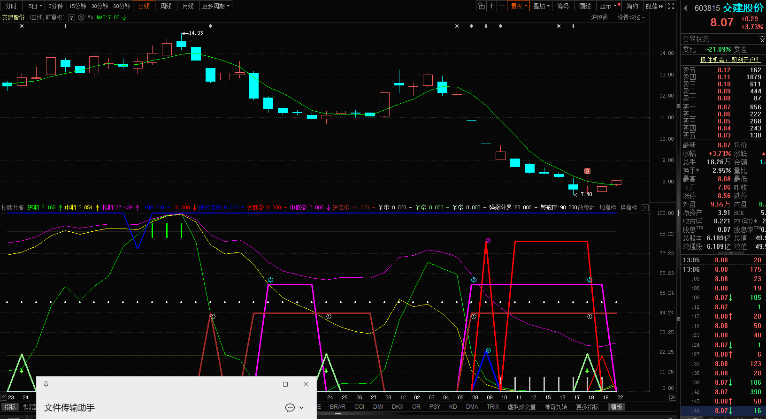Zoom out chart with the minus icon
The width and height of the screenshot is (766, 419).
point(502,6)
